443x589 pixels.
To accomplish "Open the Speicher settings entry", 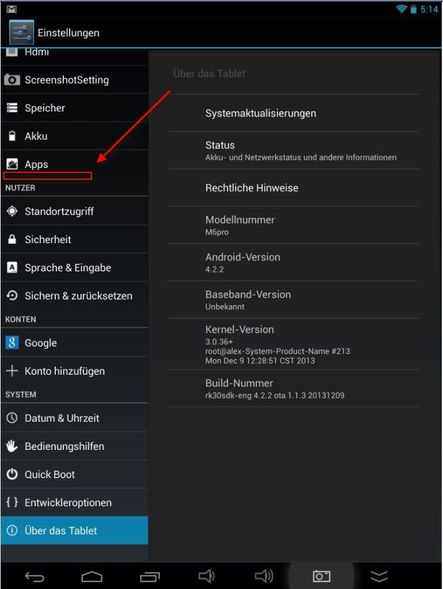I will click(x=75, y=108).
